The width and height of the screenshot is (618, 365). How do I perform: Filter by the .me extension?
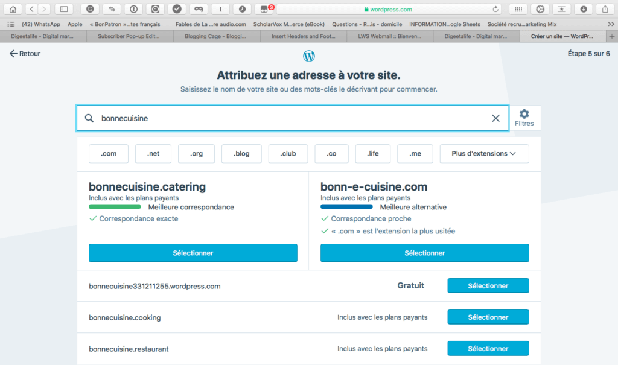[x=415, y=154]
